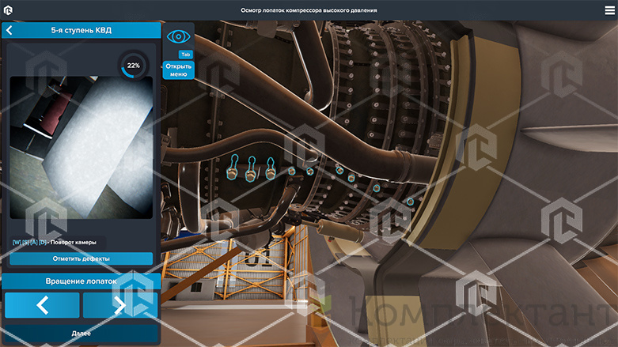Screen dimensions: 618x347
Task: Click the 22% circular progress indicator
Action: click(133, 66)
